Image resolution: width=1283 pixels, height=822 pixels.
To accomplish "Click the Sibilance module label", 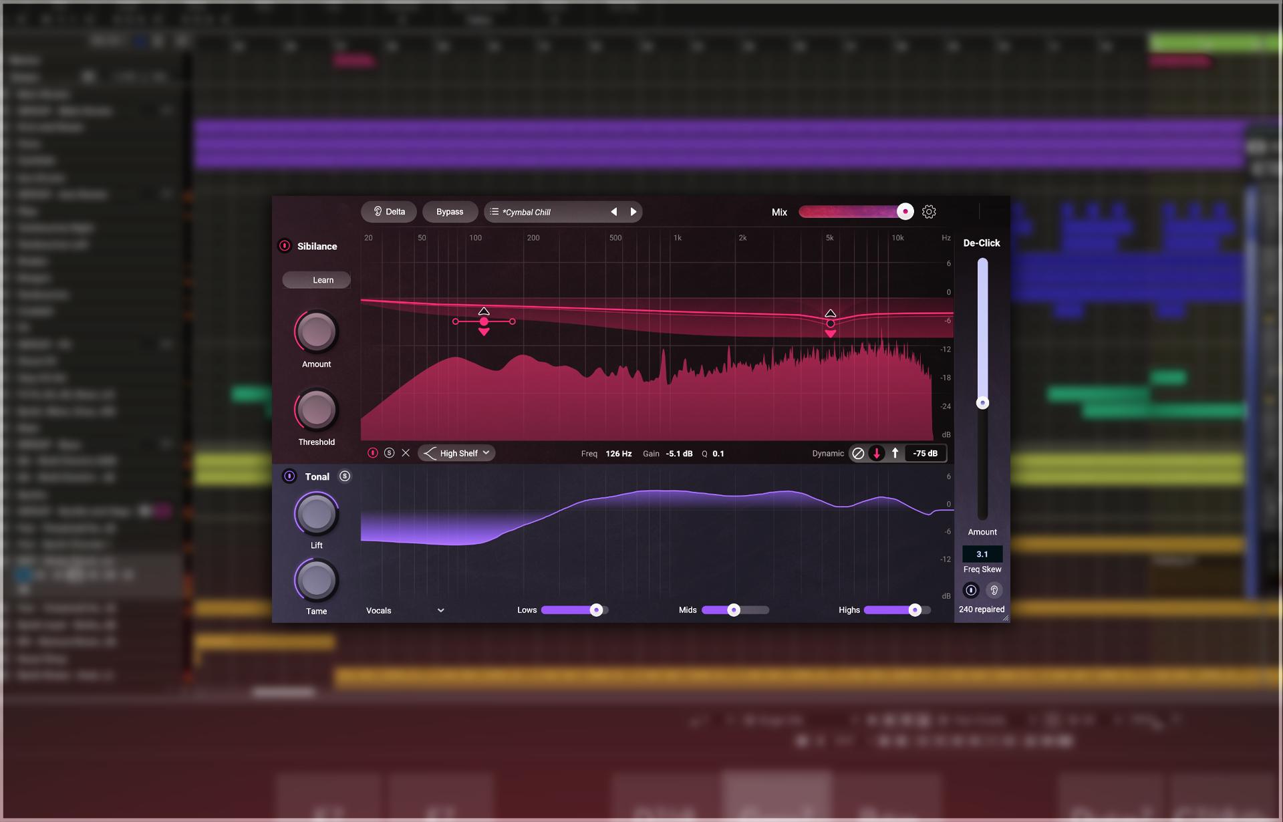I will point(317,247).
